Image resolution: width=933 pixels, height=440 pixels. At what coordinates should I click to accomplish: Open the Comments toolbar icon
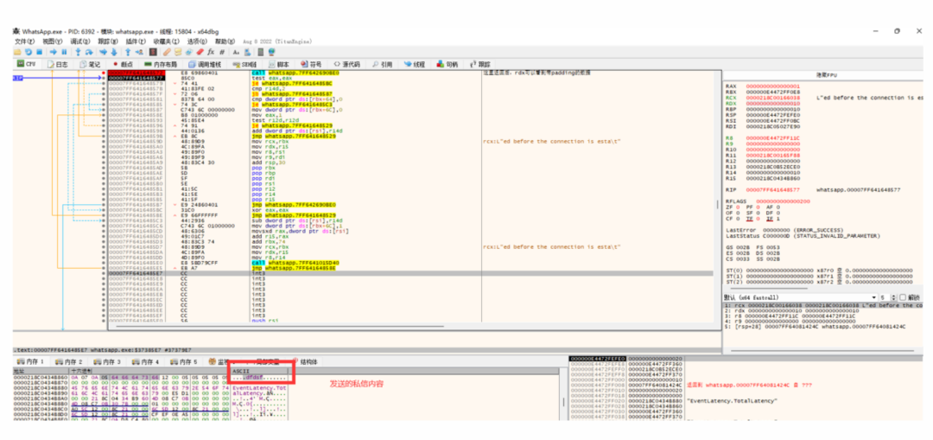point(178,52)
